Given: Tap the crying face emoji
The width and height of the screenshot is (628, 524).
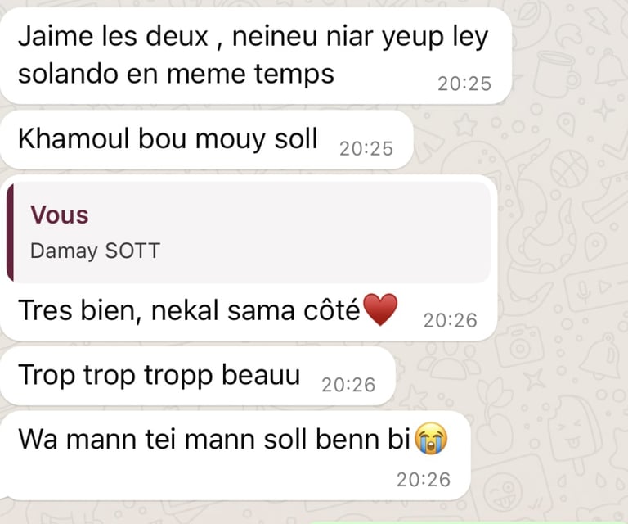Looking at the screenshot, I should point(431,438).
